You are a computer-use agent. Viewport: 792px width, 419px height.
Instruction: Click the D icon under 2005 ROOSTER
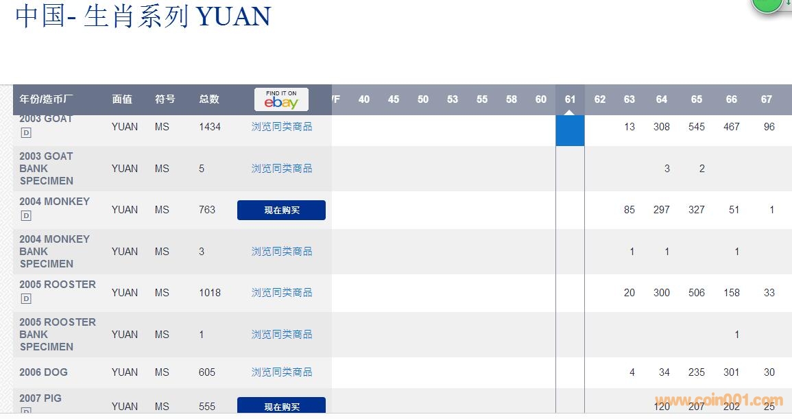pos(26,299)
